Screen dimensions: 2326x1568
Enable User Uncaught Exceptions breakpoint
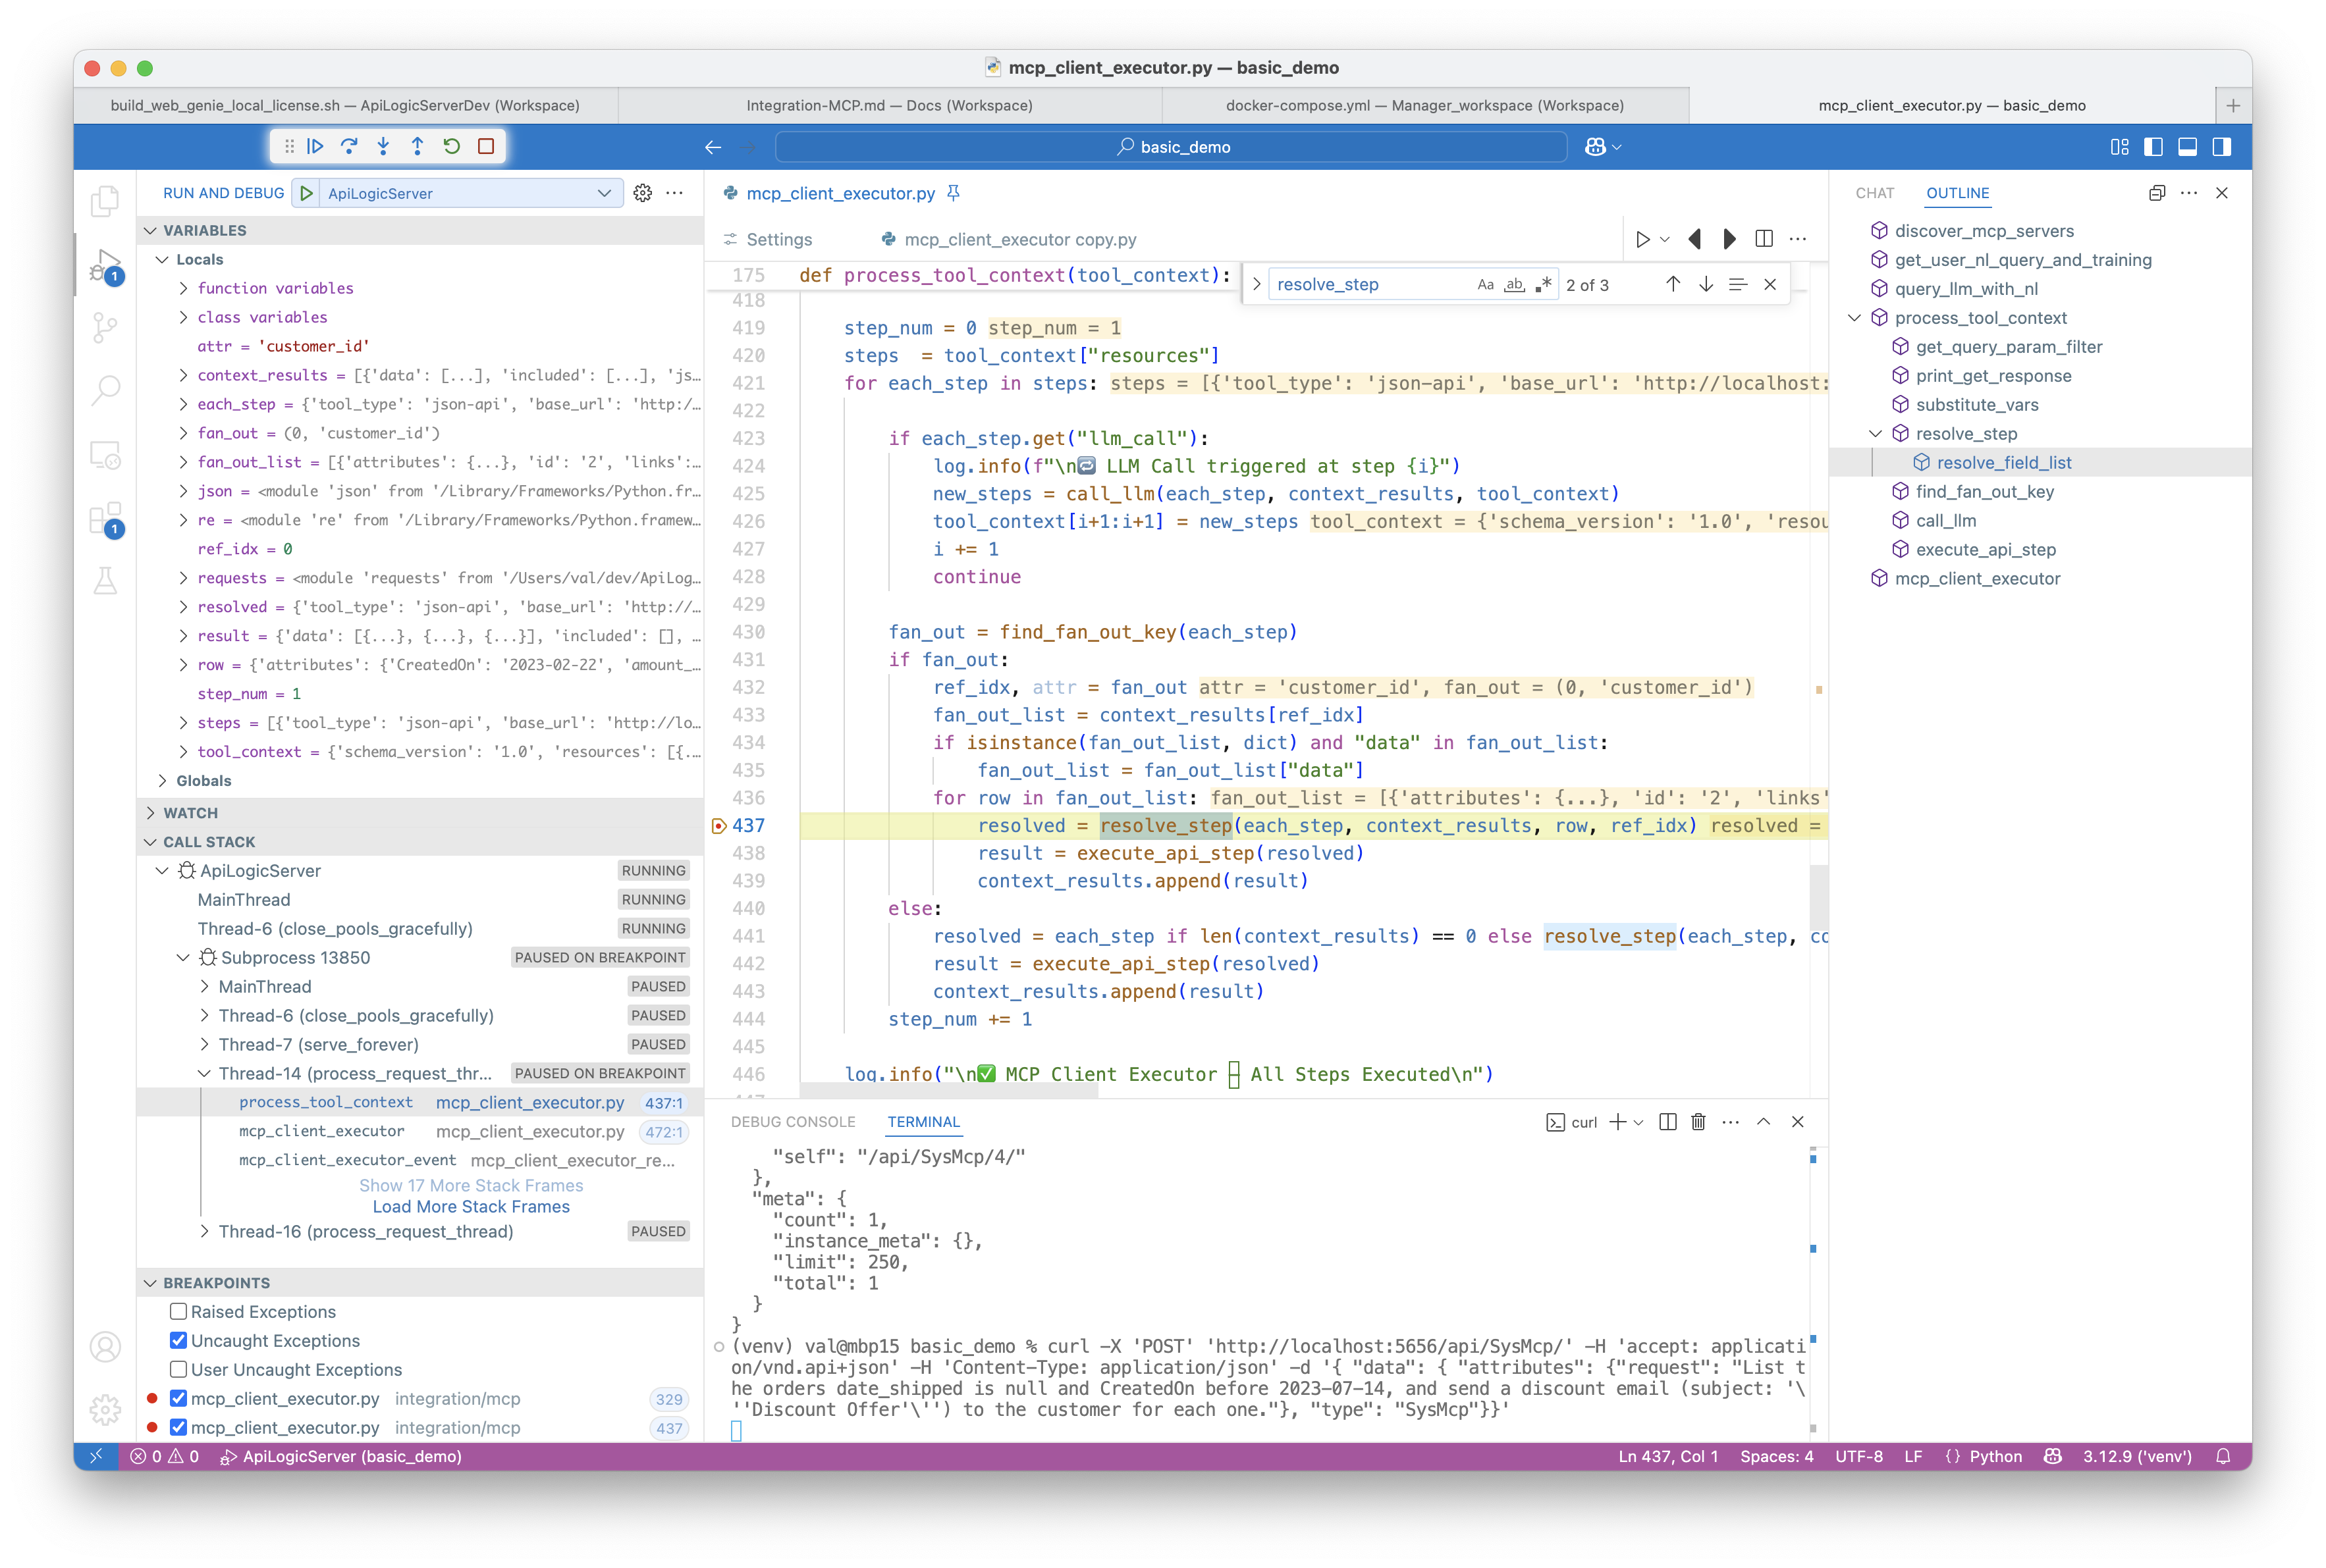tap(178, 1369)
